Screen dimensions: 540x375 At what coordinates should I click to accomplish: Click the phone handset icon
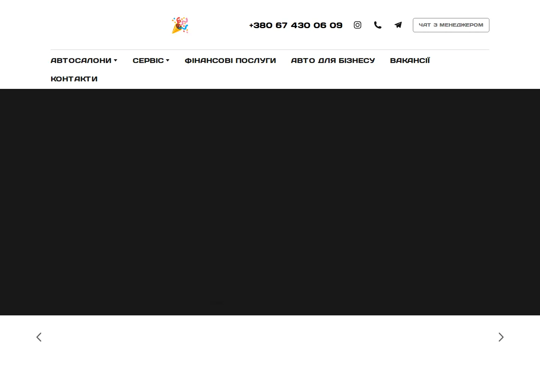(378, 25)
